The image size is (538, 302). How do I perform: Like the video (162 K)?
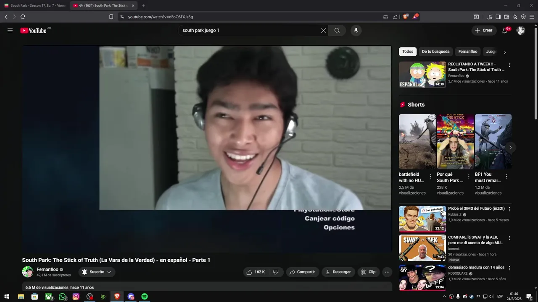[256, 272]
